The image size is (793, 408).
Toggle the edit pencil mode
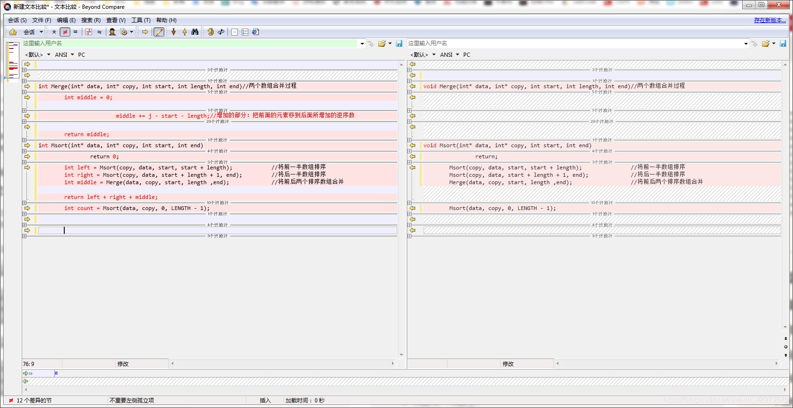(159, 32)
